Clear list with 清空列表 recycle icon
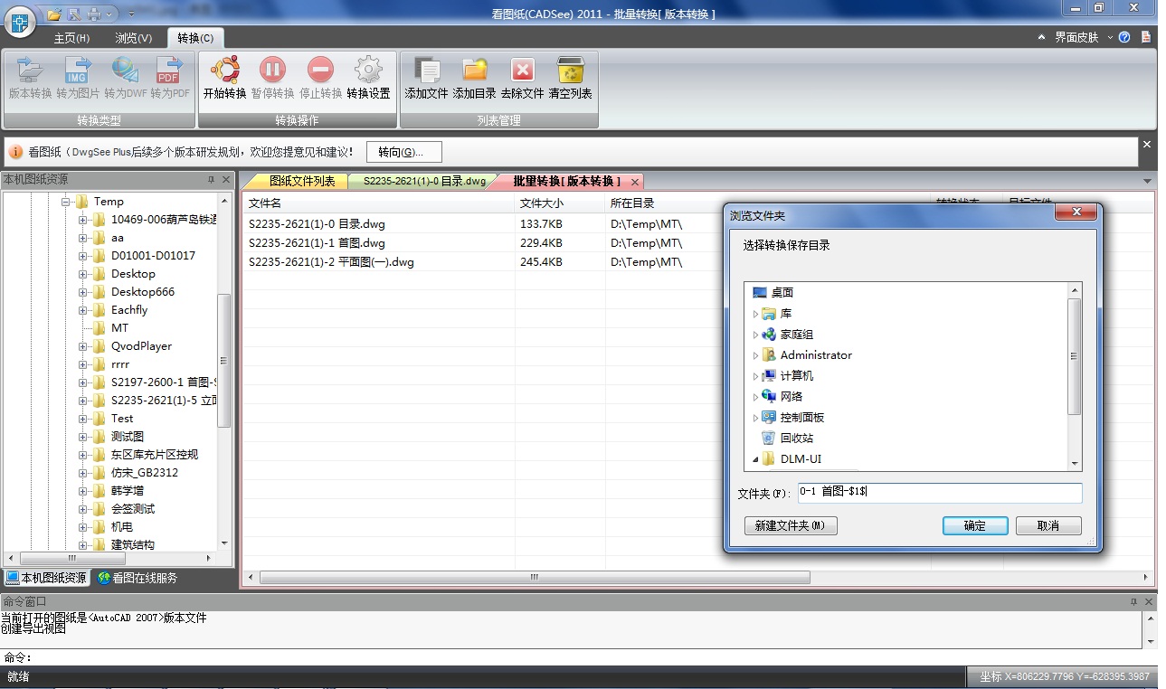Viewport: 1166px width, 689px height. click(570, 71)
